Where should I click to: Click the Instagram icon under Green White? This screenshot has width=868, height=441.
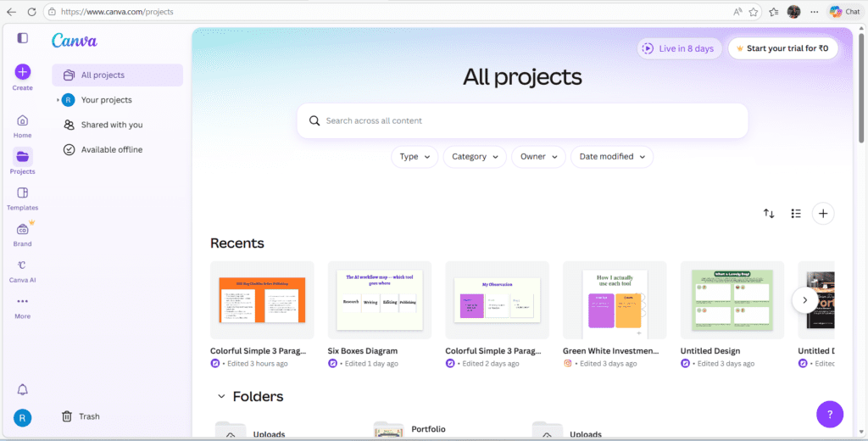point(567,364)
